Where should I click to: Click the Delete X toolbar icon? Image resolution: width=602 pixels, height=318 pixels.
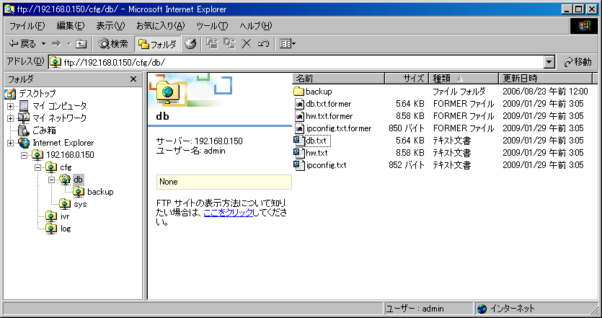point(246,44)
